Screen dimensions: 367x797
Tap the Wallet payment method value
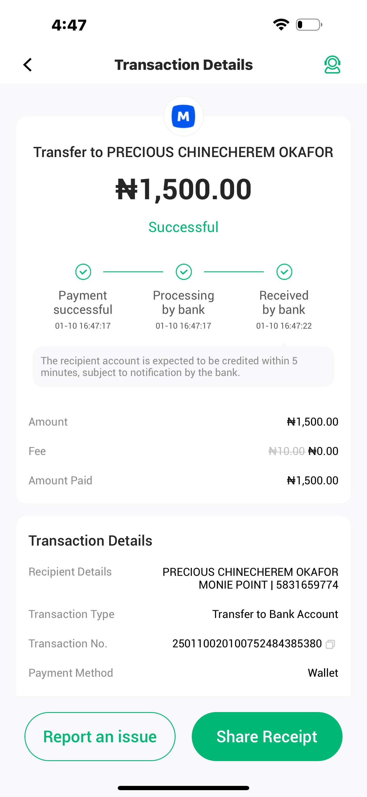click(323, 673)
